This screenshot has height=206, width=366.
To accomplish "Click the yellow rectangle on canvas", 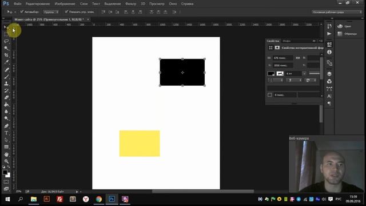I will coord(140,144).
